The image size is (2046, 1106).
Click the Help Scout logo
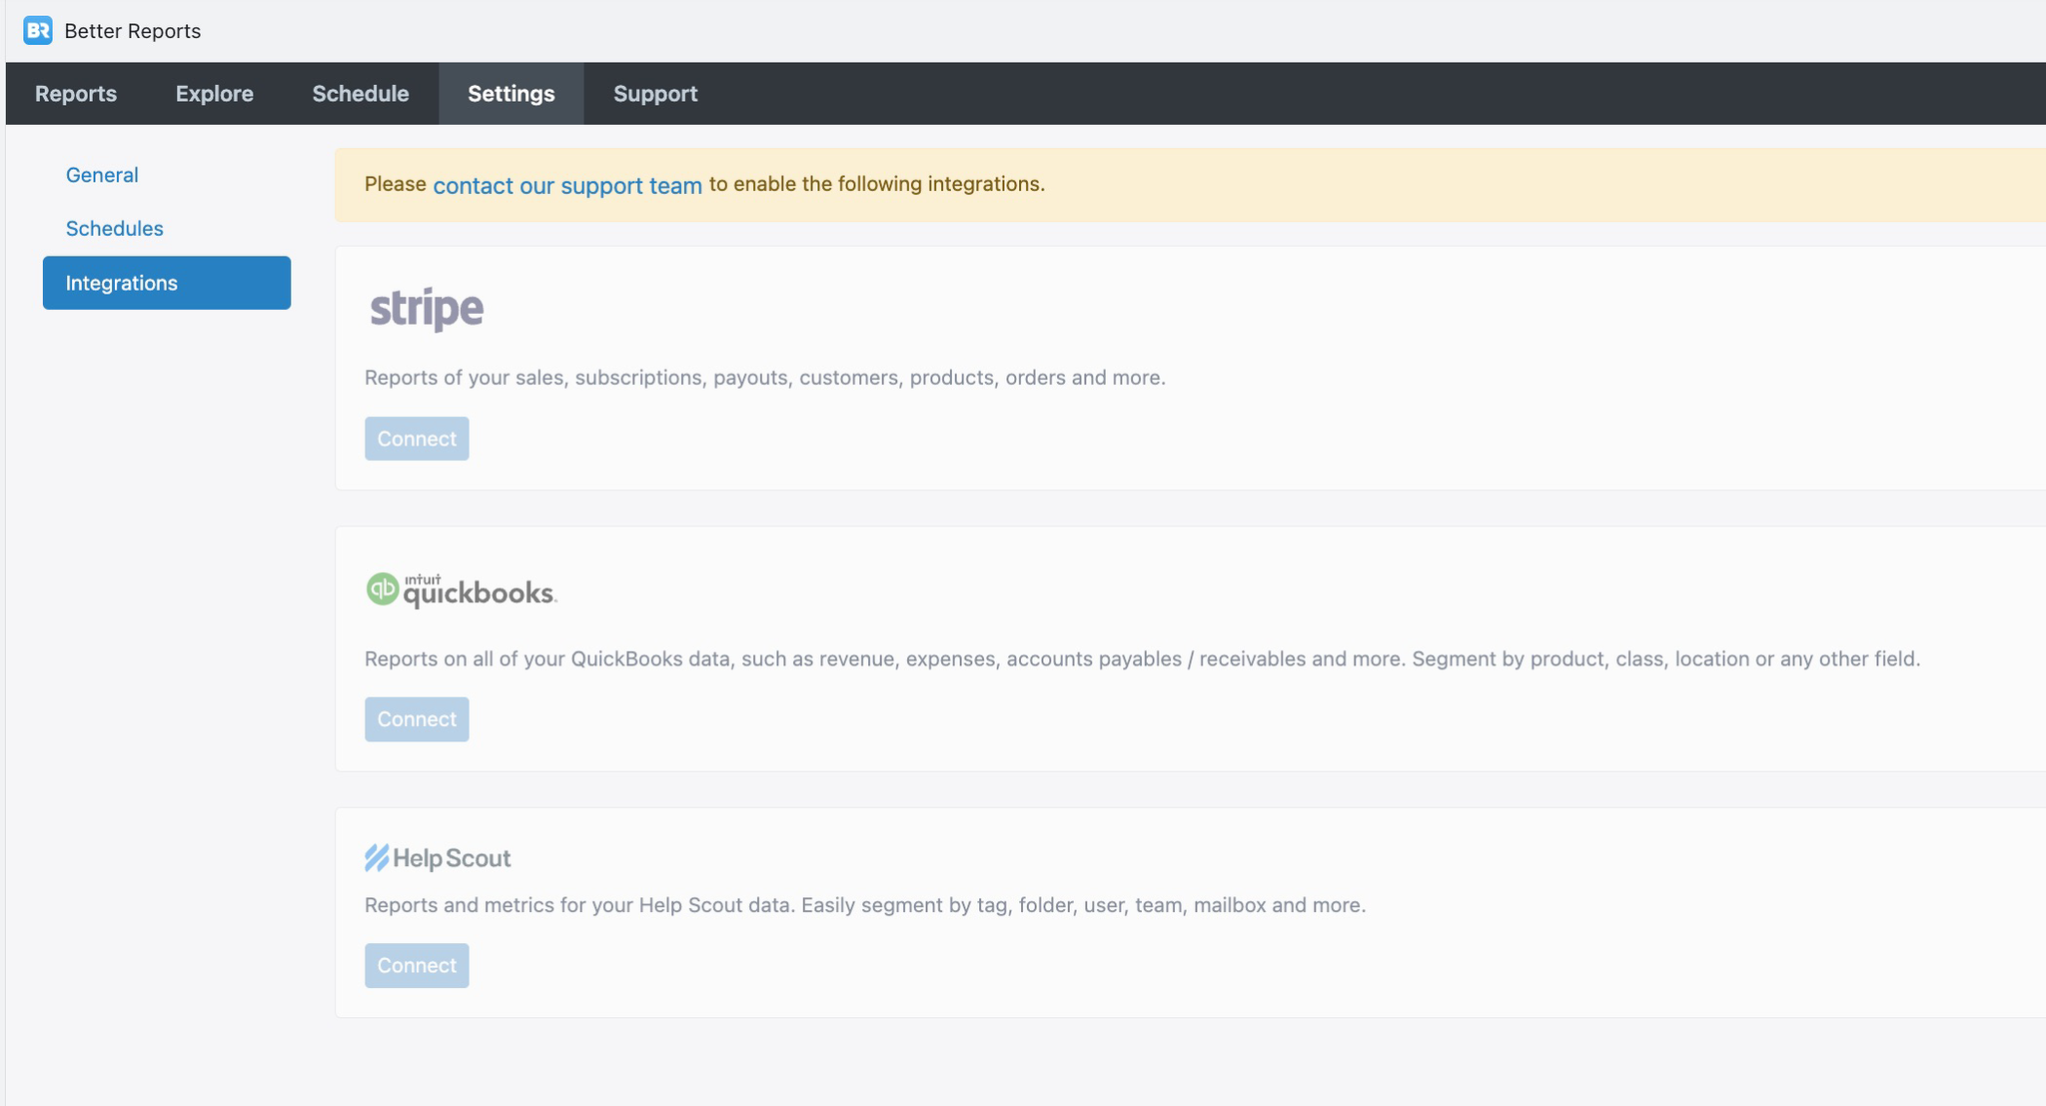click(x=438, y=858)
